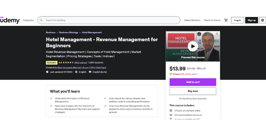The width and height of the screenshot is (266, 133).
Task: Click the course title Hotel Management heading
Action: 102,43
